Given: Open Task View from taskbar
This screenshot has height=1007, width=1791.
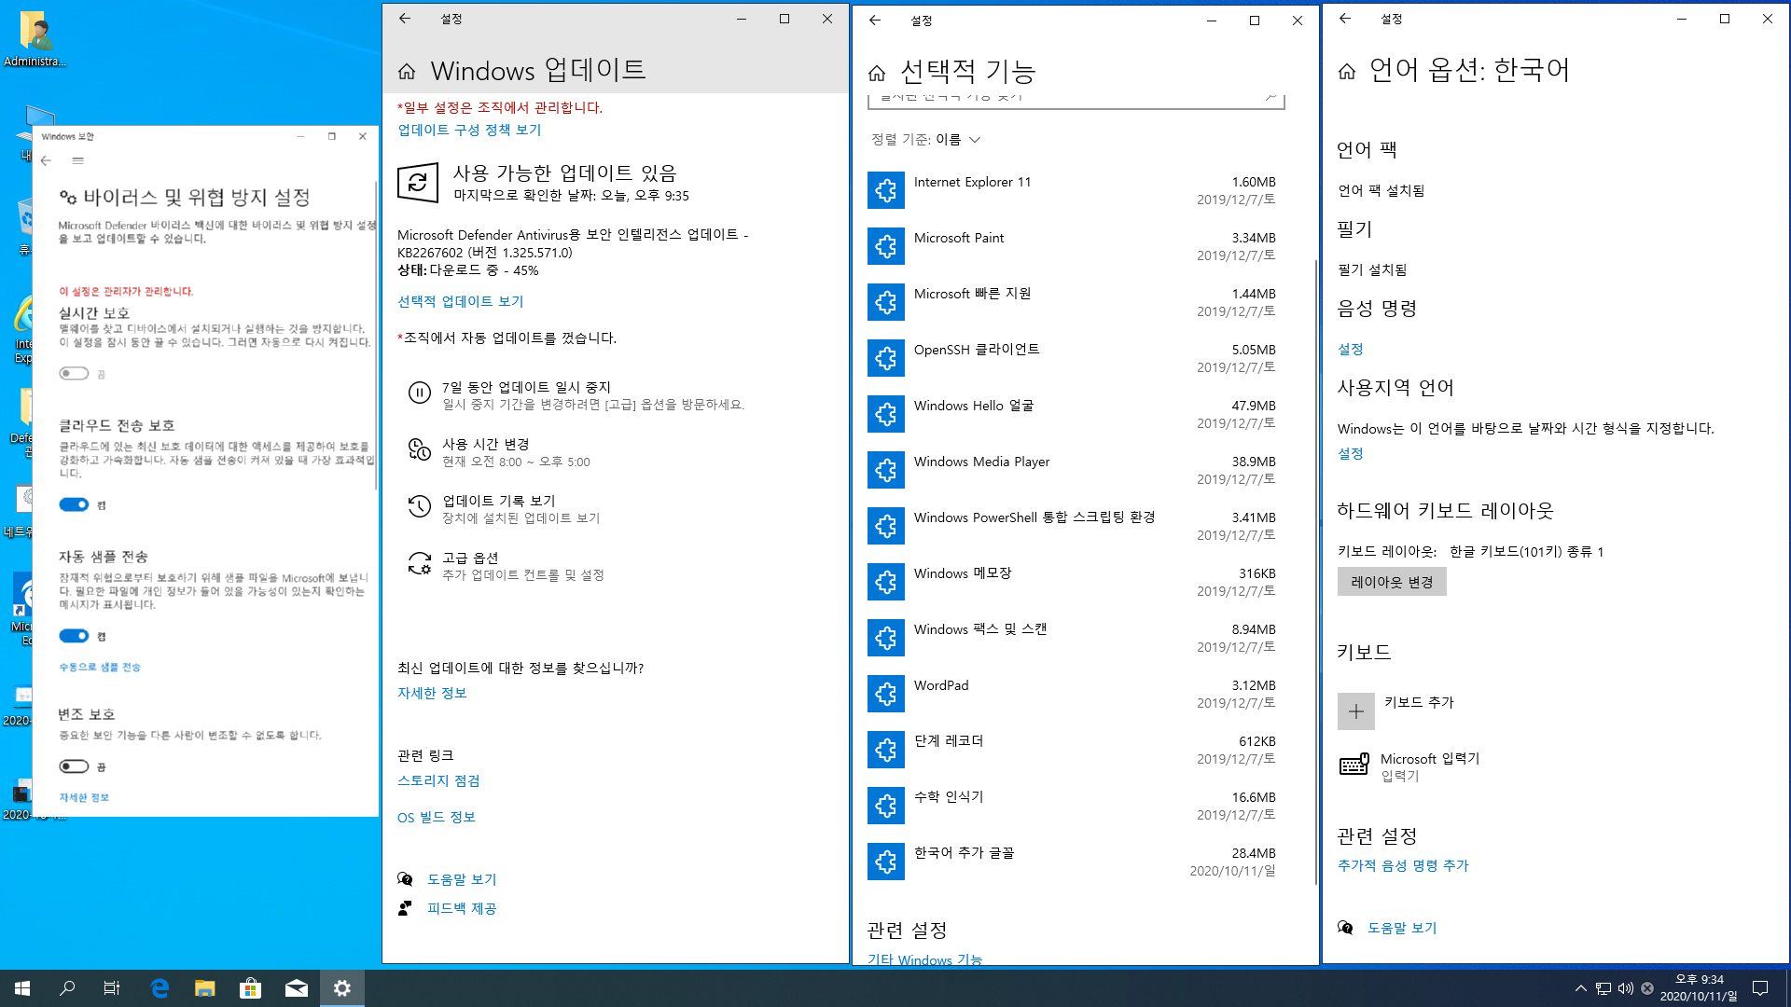Looking at the screenshot, I should [x=112, y=988].
